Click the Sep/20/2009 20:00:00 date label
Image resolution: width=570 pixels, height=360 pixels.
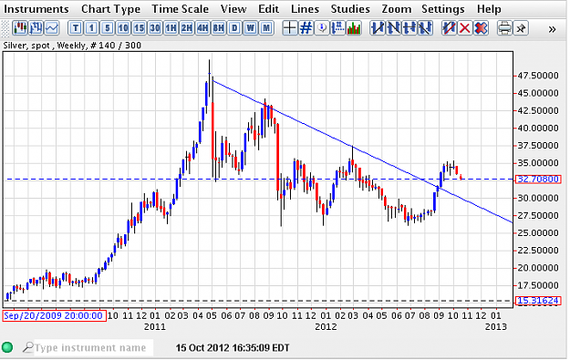54,315
